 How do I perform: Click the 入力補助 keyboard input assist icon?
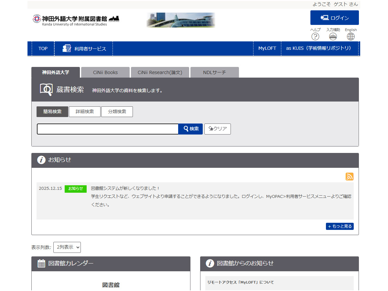tap(333, 37)
